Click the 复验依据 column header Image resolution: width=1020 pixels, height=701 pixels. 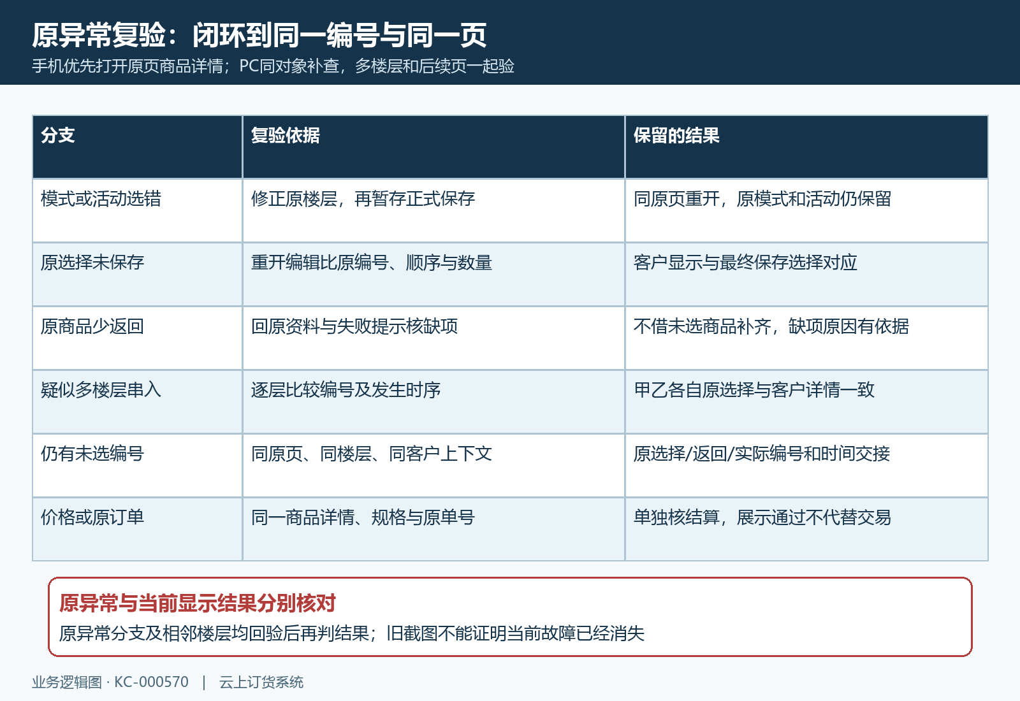[x=433, y=147]
